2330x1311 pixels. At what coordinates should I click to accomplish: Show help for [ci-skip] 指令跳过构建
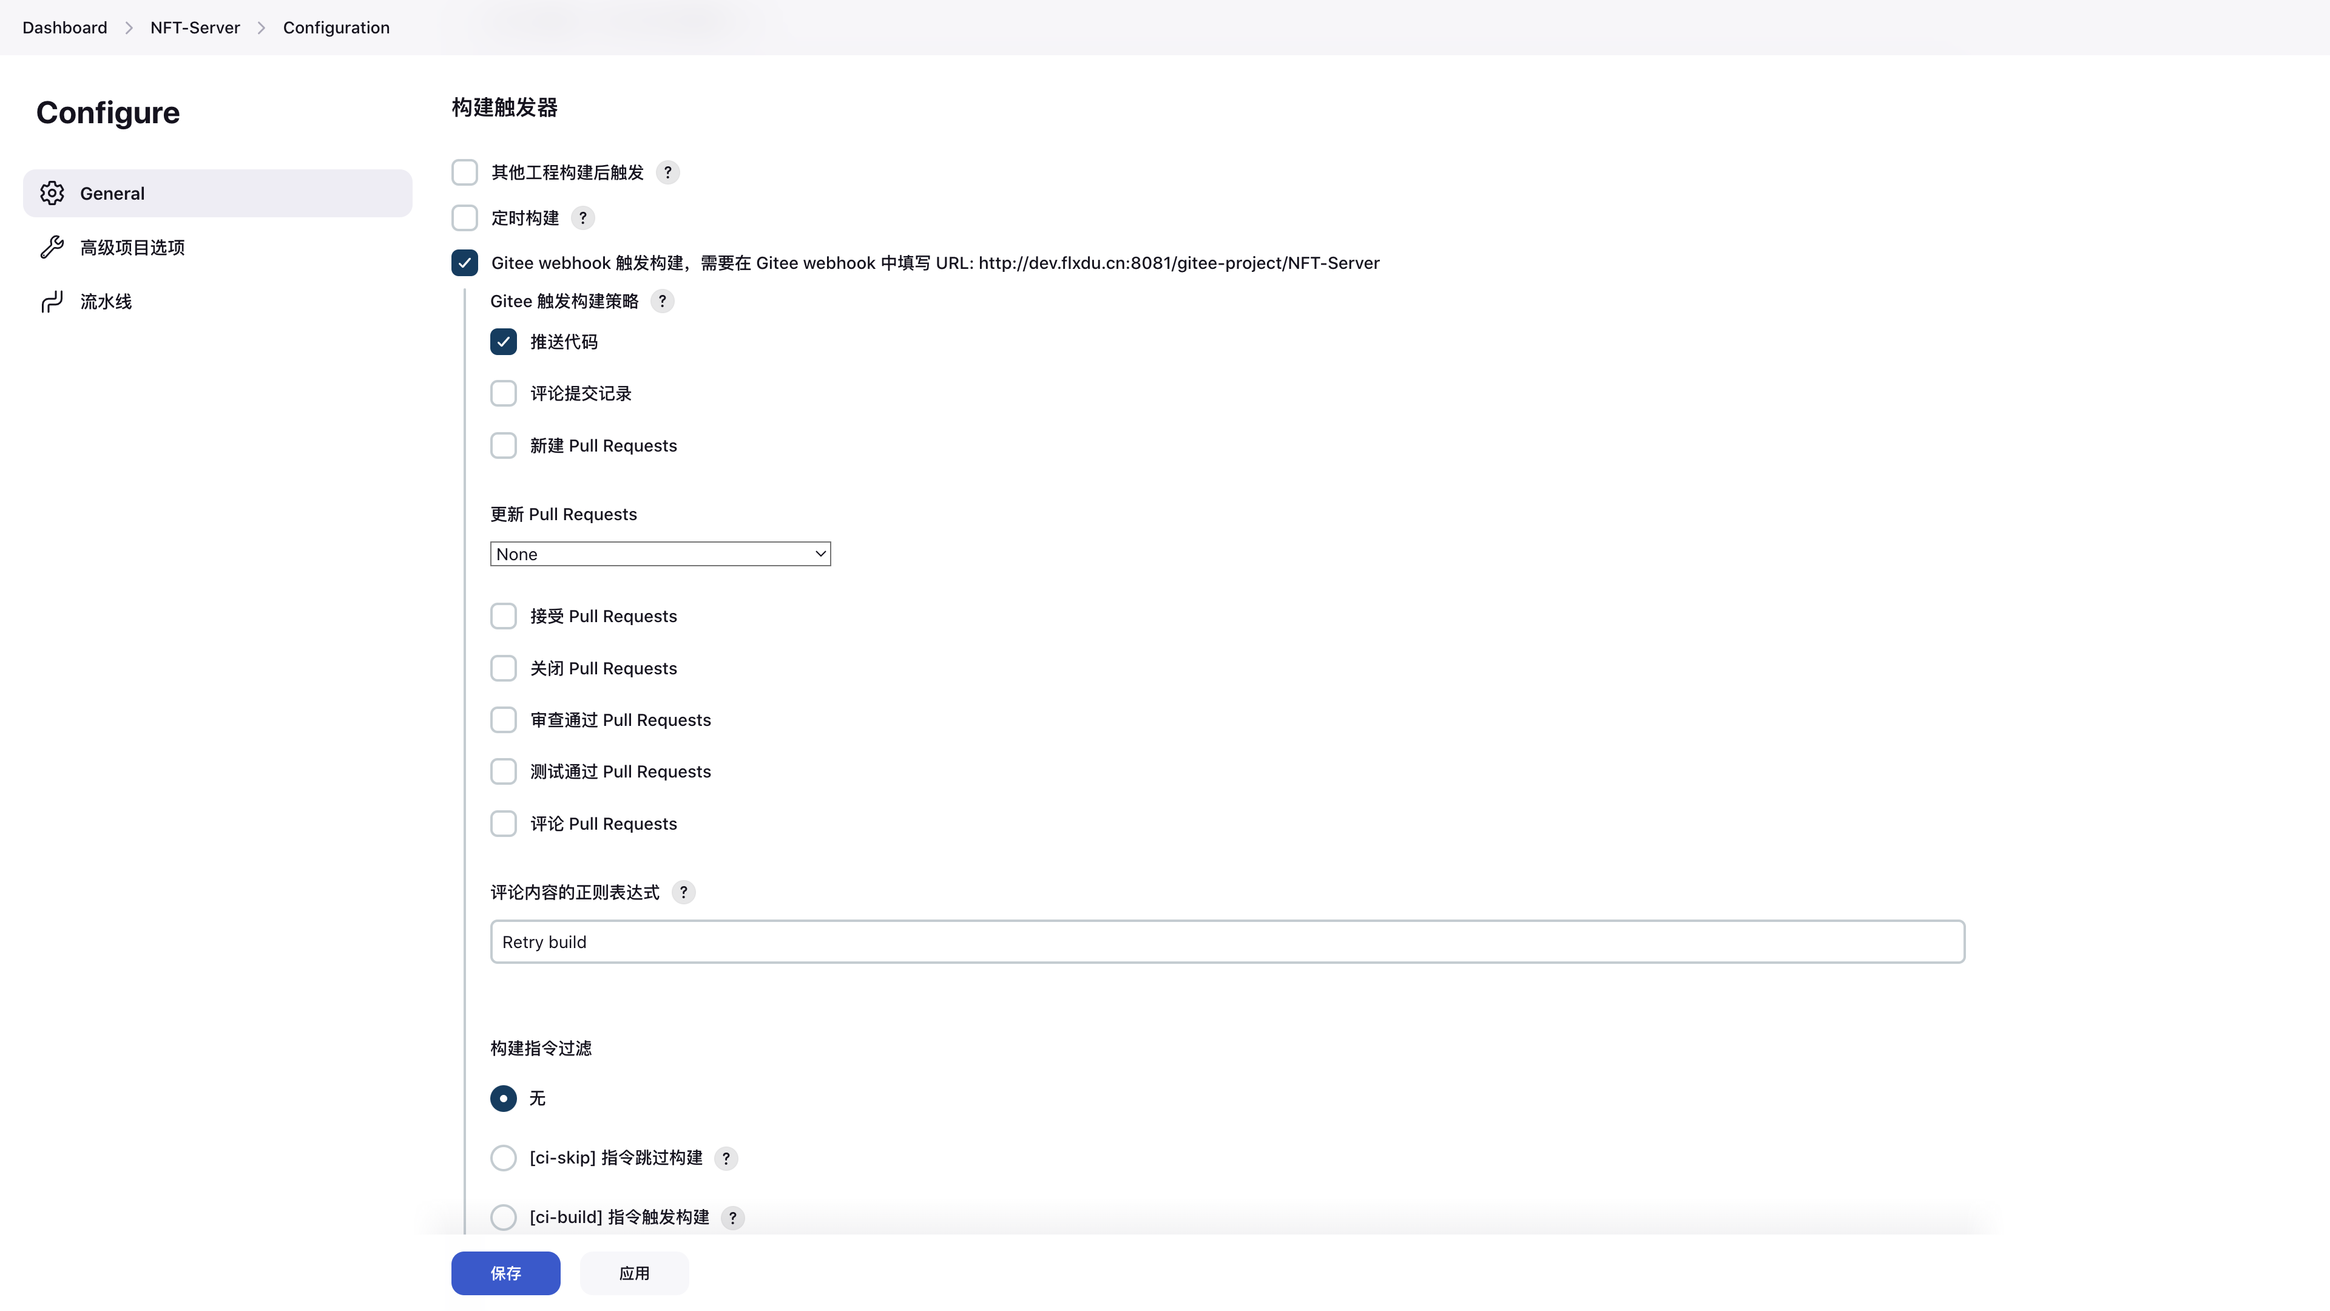click(x=726, y=1158)
